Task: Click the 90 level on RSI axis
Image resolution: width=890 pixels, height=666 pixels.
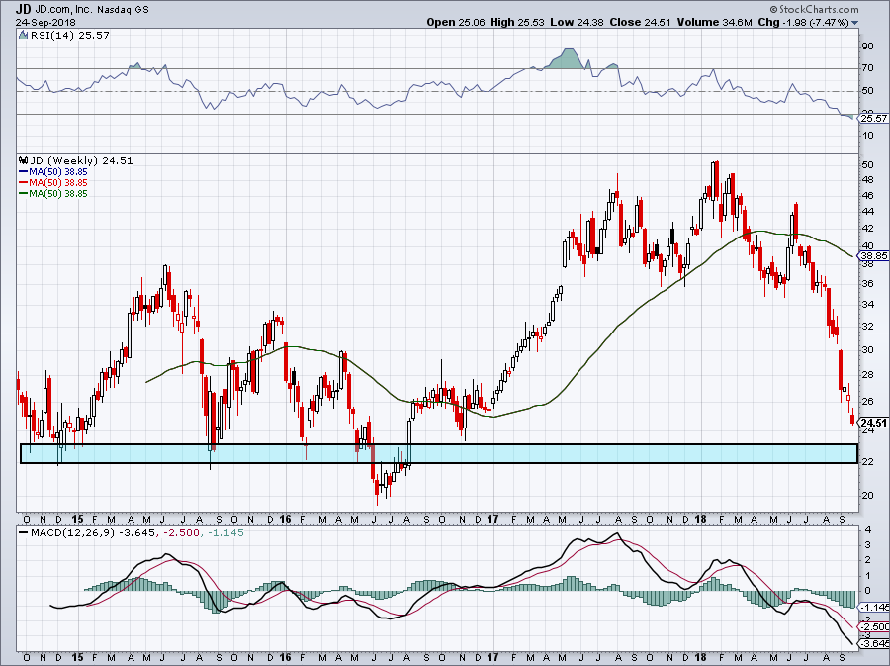Action: [x=867, y=47]
